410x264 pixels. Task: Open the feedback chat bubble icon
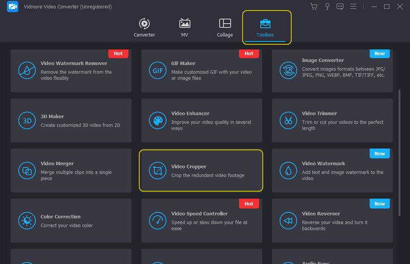[x=340, y=7]
